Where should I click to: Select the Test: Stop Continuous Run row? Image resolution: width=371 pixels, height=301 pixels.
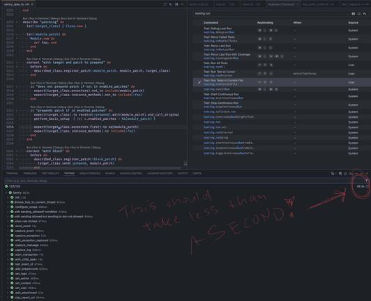pyautogui.click(x=282, y=105)
